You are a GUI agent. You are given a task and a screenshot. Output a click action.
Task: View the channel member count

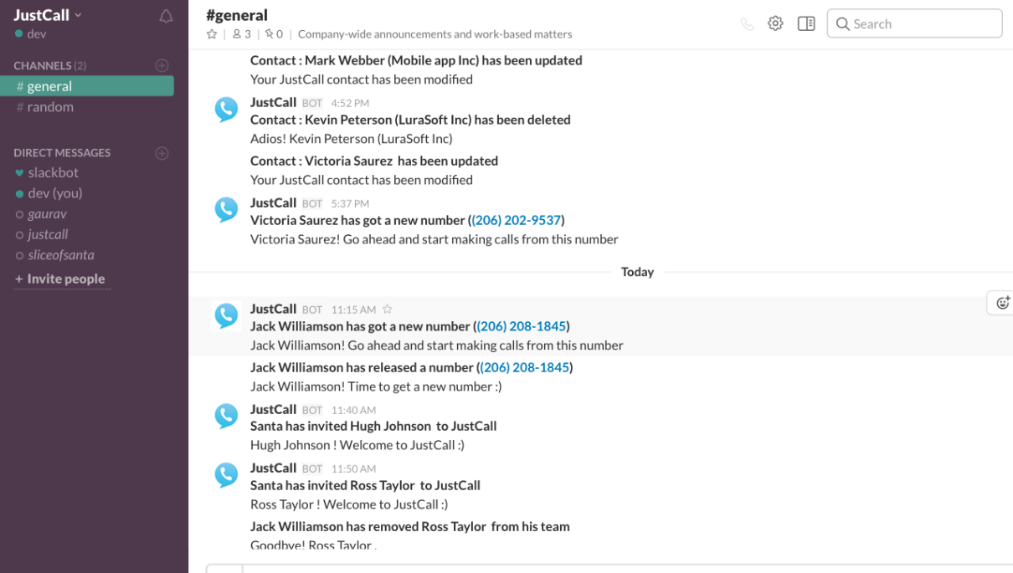point(242,34)
